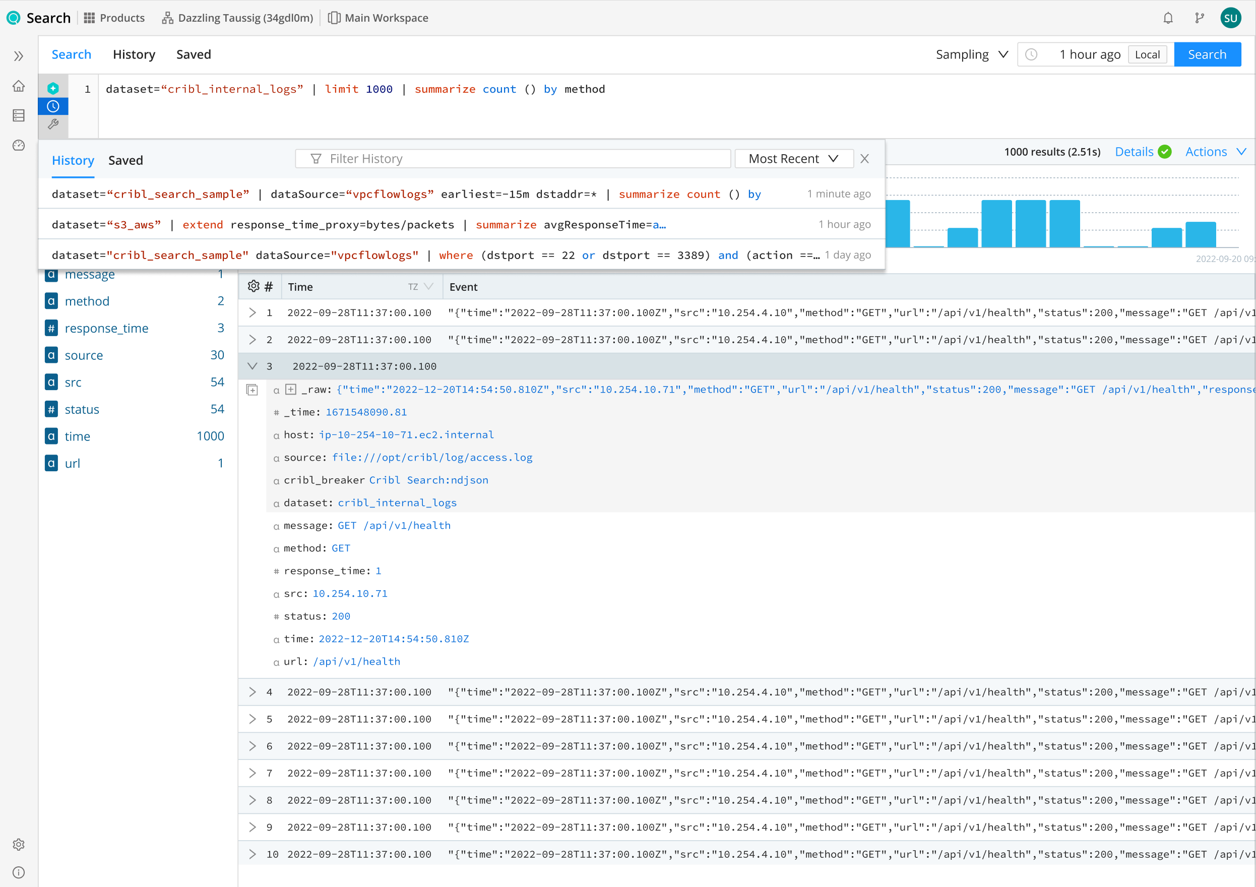The height and width of the screenshot is (887, 1256).
Task: Expand event row 1
Action: coord(252,312)
